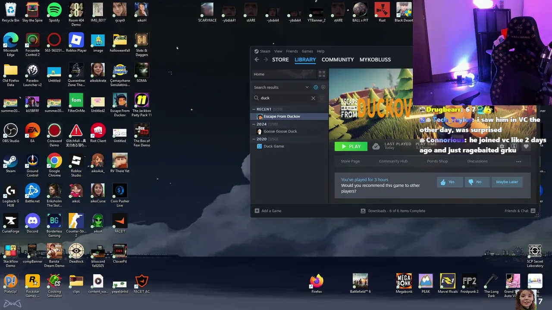Open Riot Client desktop shortcut
The height and width of the screenshot is (310, 552).
tap(98, 133)
